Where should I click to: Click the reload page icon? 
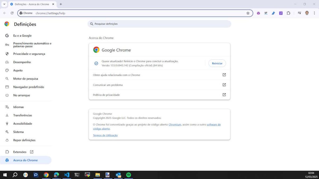click(x=12, y=13)
